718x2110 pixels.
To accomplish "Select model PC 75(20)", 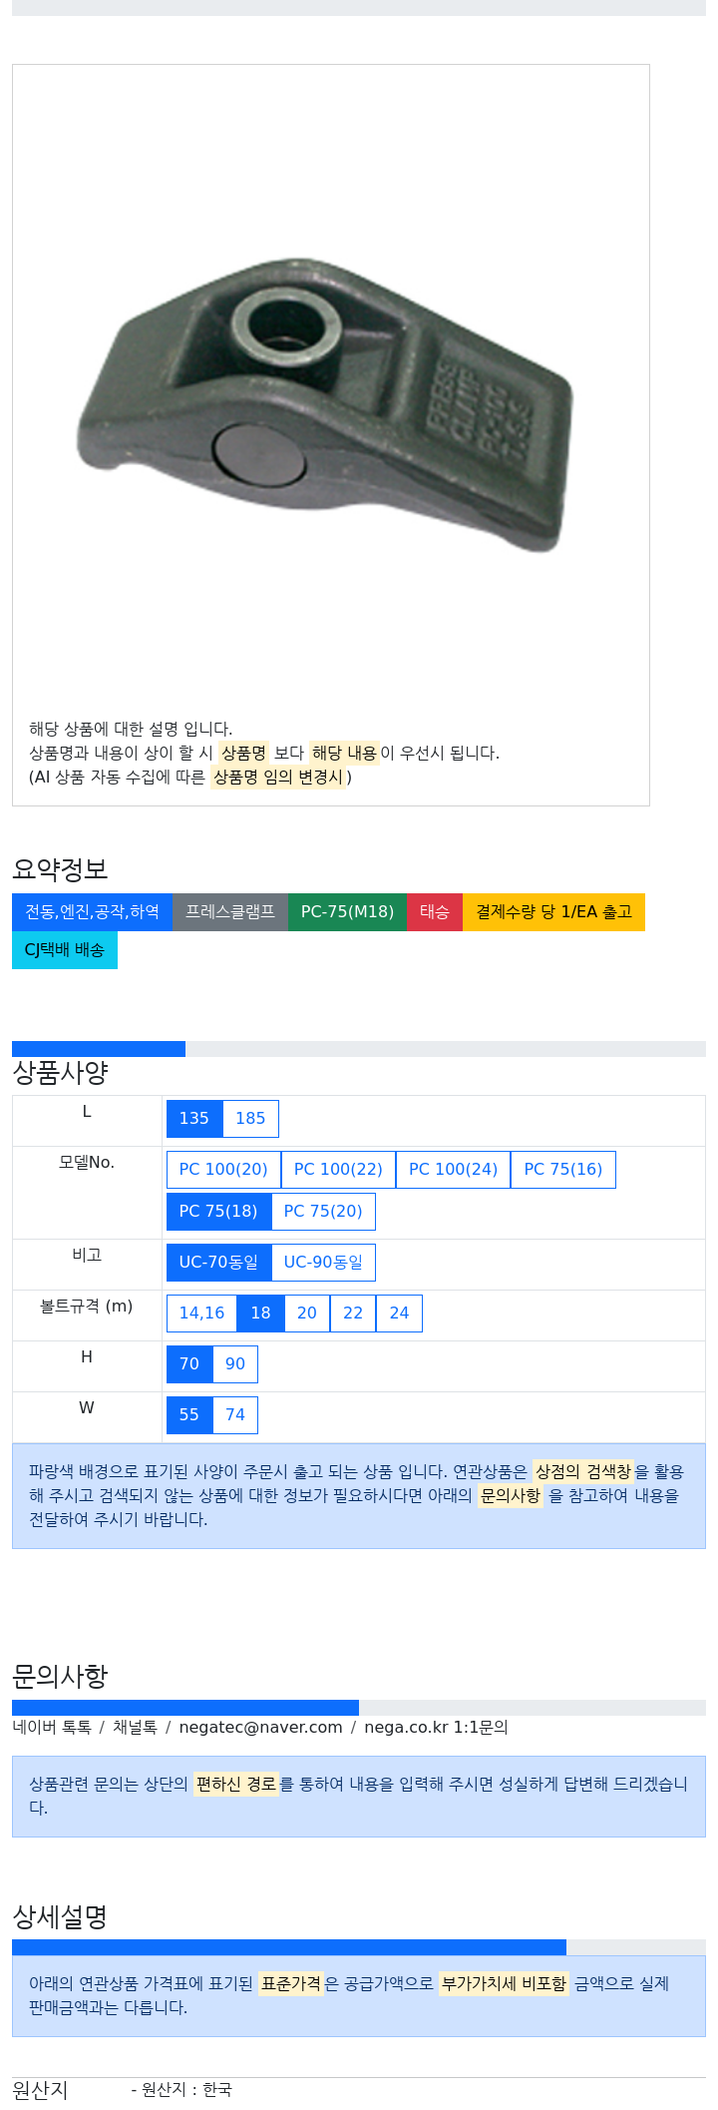I will click(323, 1212).
